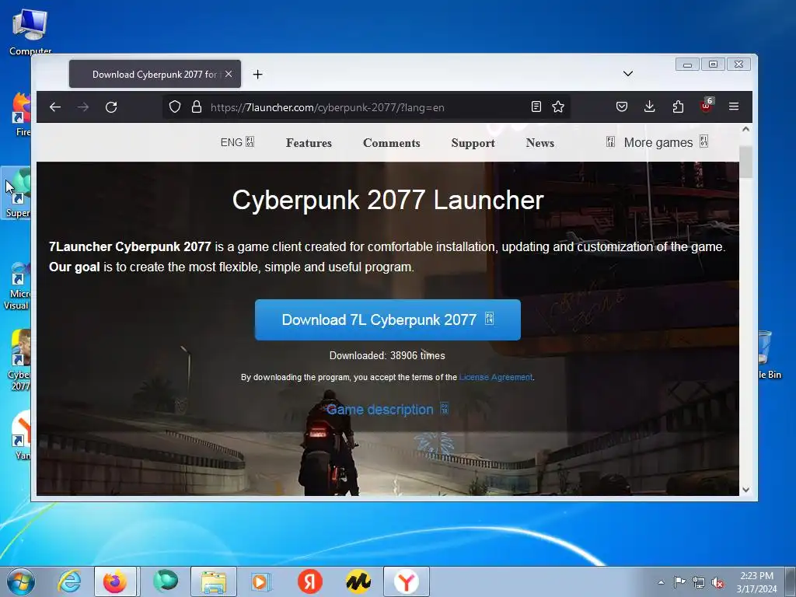This screenshot has height=597, width=796.
Task: Open the red Yandex 'Я' taskbar icon
Action: tap(309, 581)
